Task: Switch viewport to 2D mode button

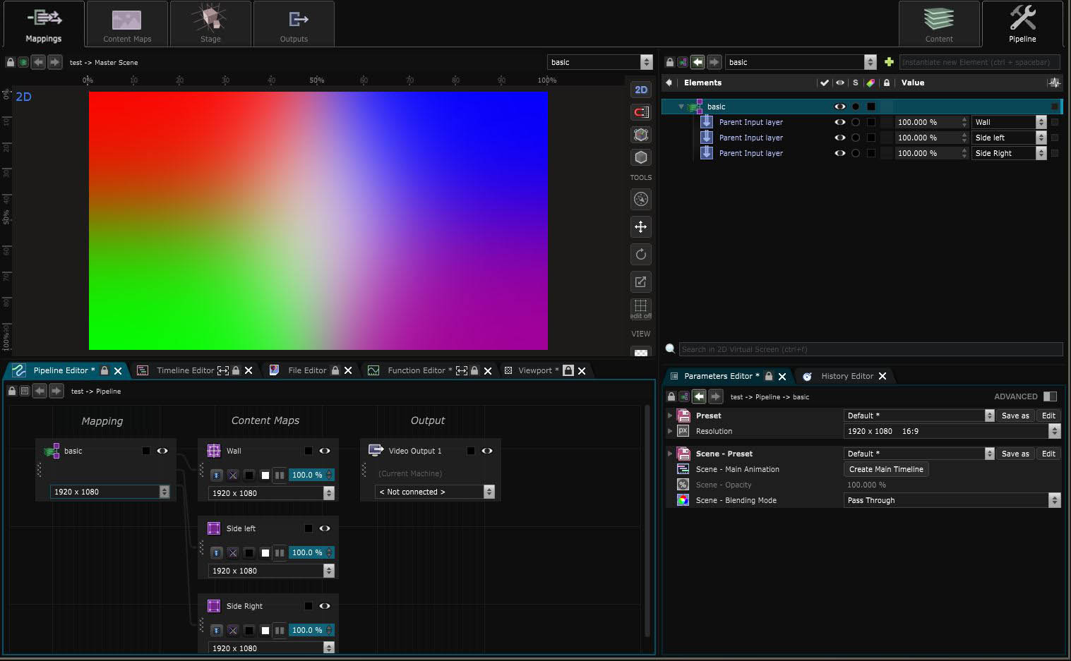Action: coord(640,90)
